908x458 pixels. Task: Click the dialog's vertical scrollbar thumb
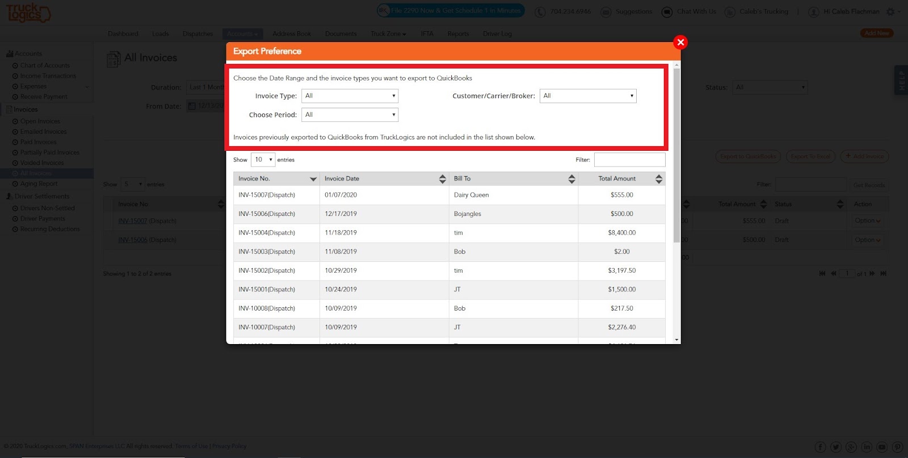coord(676,155)
